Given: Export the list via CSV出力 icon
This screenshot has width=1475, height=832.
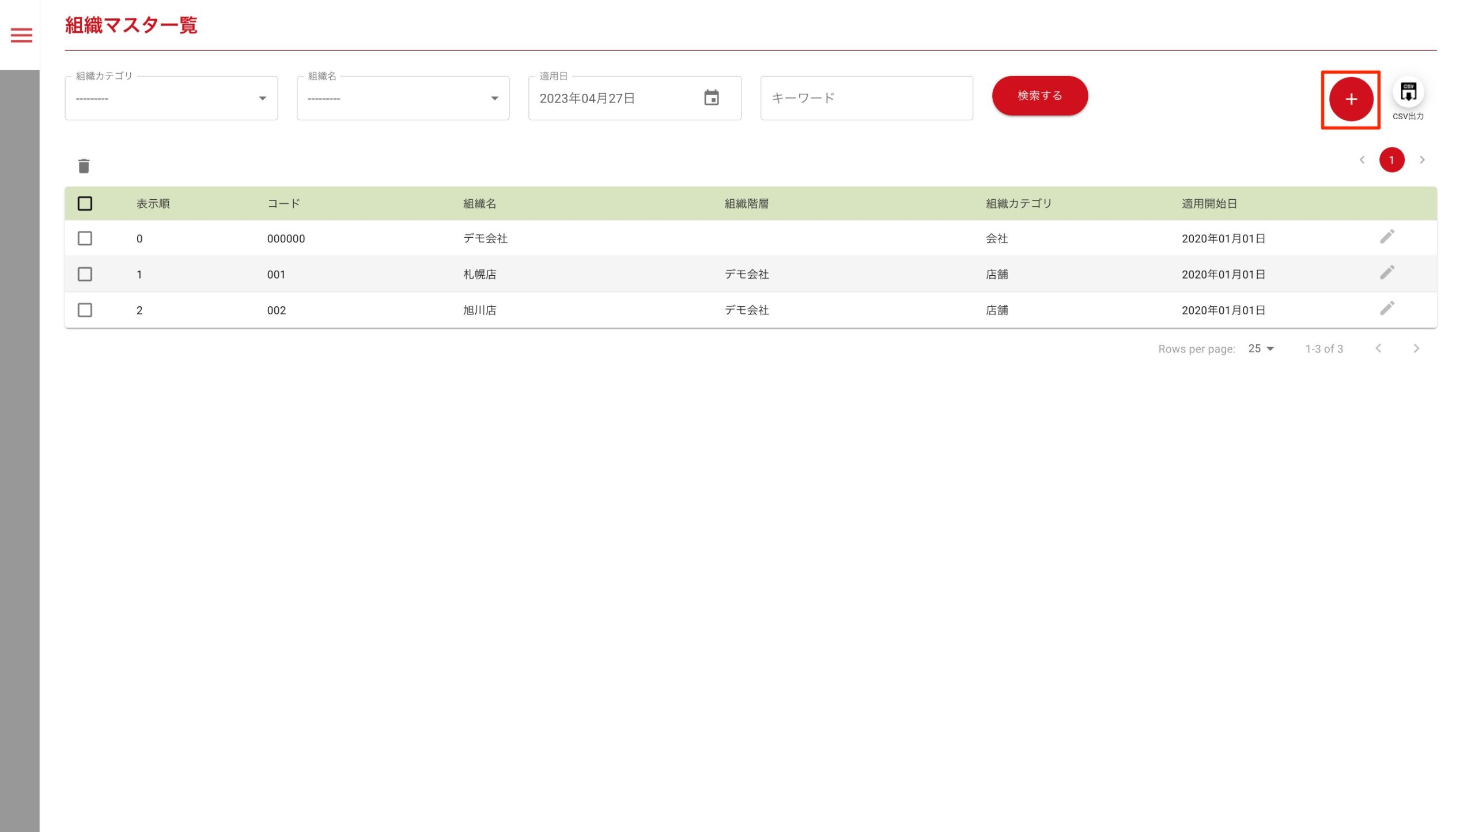Looking at the screenshot, I should [1408, 92].
